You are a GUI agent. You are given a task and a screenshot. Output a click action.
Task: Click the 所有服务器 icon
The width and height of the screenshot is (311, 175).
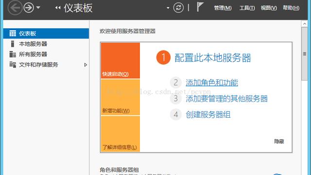[x=13, y=54]
